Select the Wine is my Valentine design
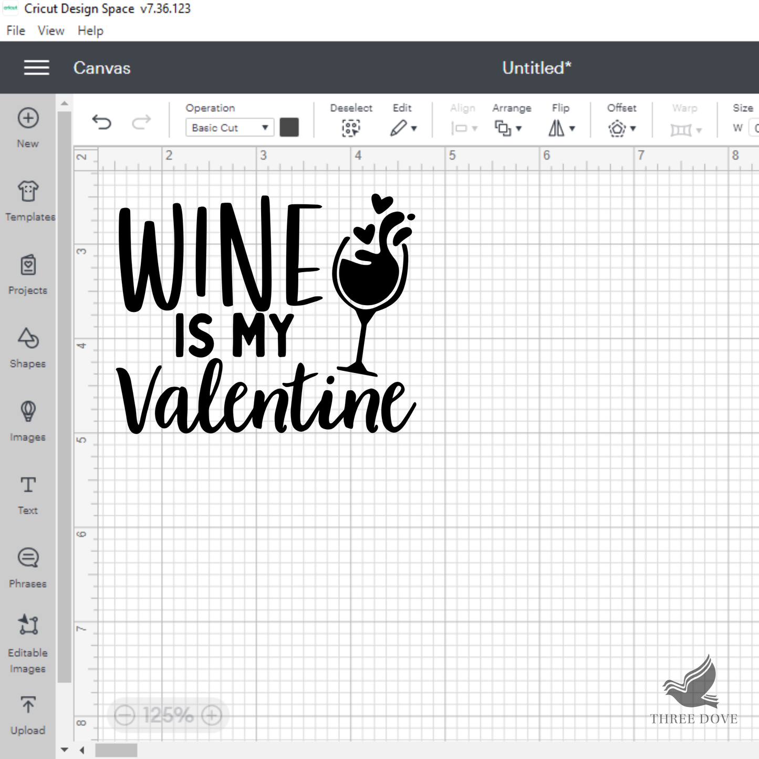The height and width of the screenshot is (759, 759). [x=267, y=314]
